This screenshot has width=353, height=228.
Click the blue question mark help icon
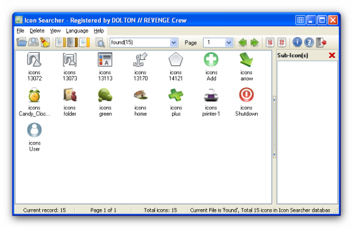coord(309,42)
